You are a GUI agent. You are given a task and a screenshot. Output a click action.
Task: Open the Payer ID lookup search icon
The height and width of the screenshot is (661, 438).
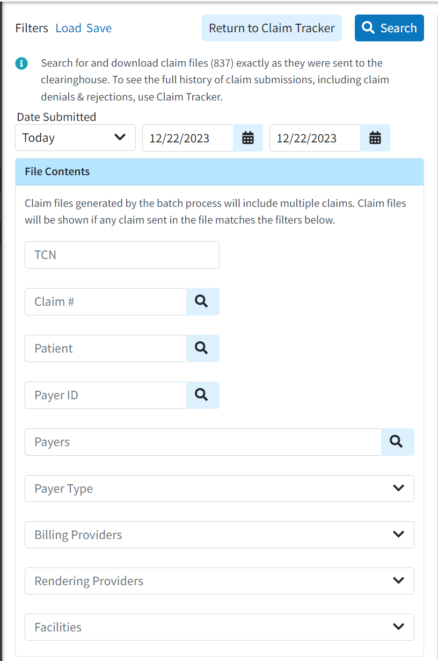coord(202,395)
